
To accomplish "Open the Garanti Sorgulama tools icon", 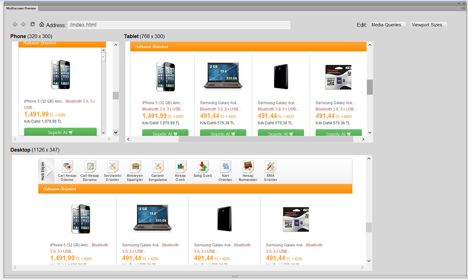I will 158,167.
